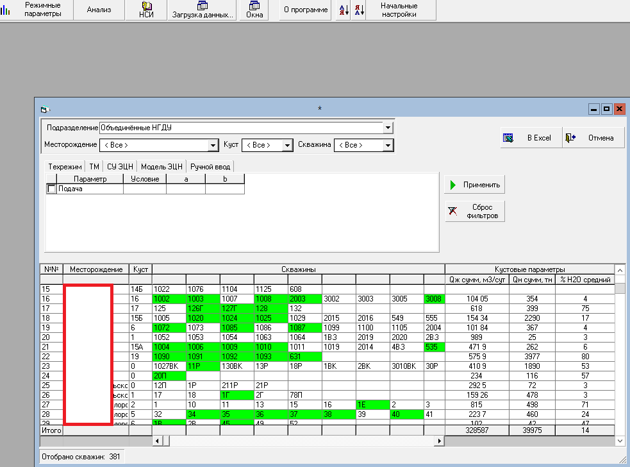The width and height of the screenshot is (630, 467).
Task: Select green well cell 1002
Action: pyautogui.click(x=169, y=299)
